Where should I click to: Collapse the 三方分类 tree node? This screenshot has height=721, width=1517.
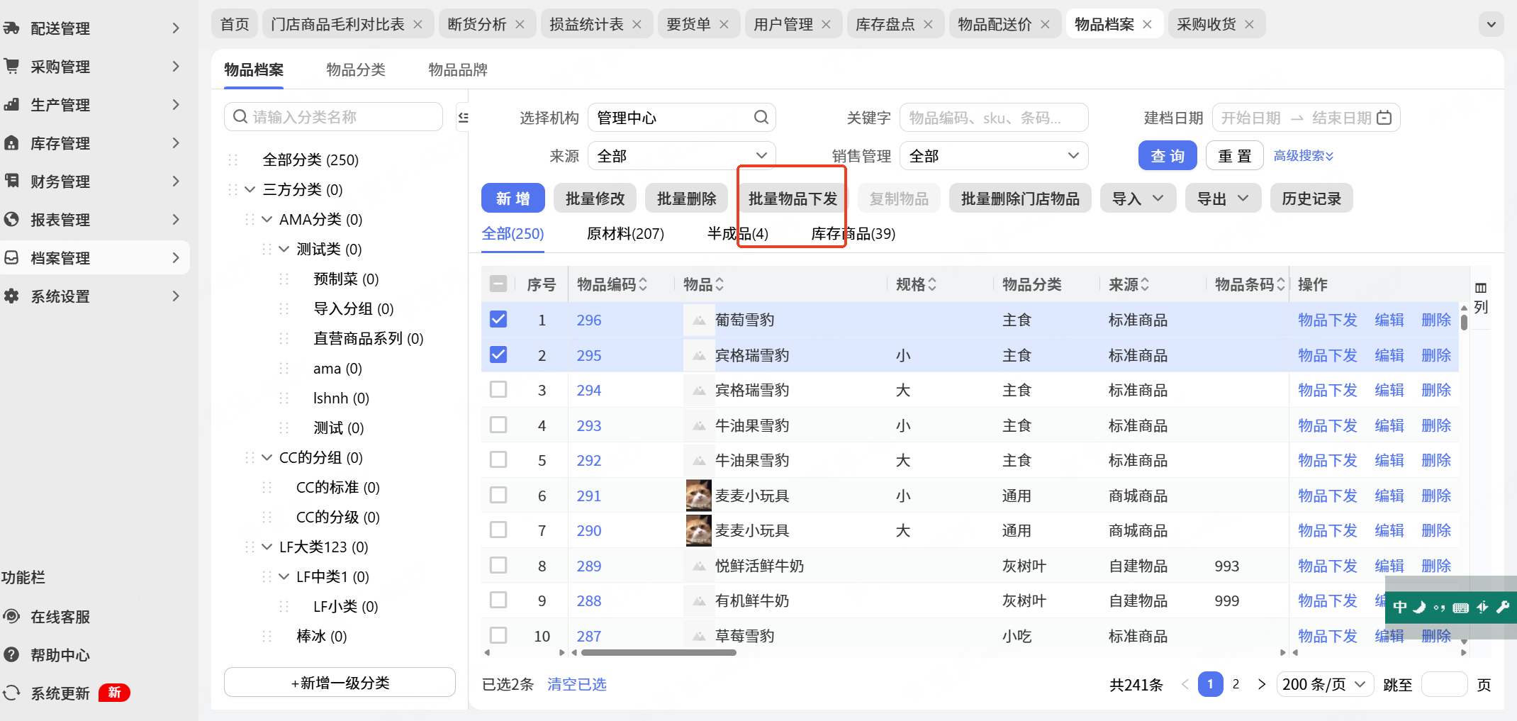[250, 190]
